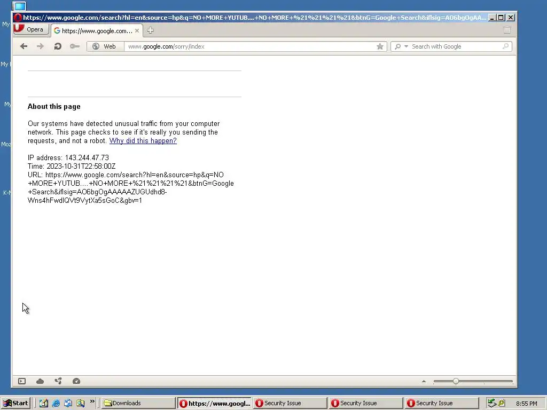The height and width of the screenshot is (410, 547).
Task: Launch the first quick launch icon
Action: (x=44, y=403)
